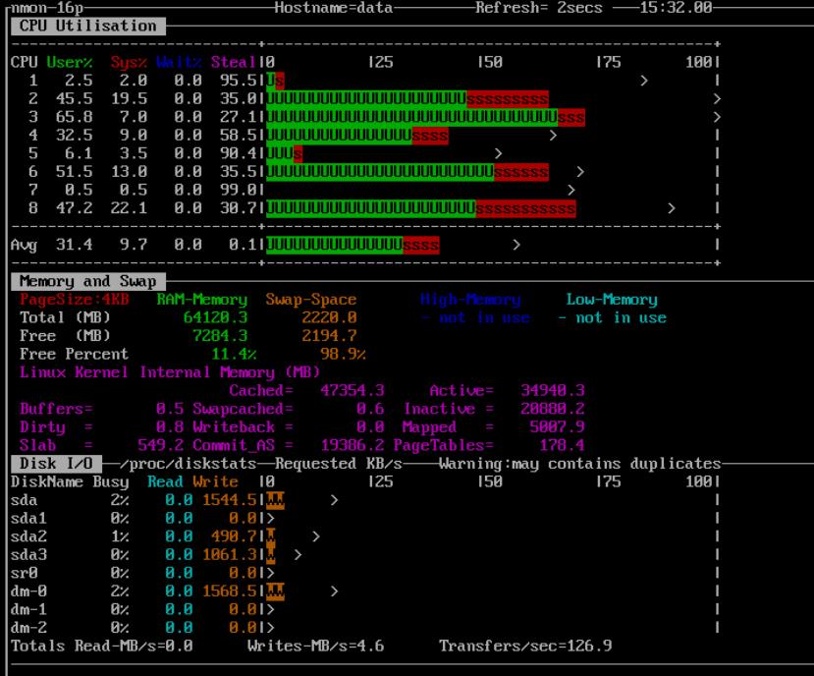Click the peak marker arrow on CPU 1 row
This screenshot has width=814, height=676.
tap(644, 81)
